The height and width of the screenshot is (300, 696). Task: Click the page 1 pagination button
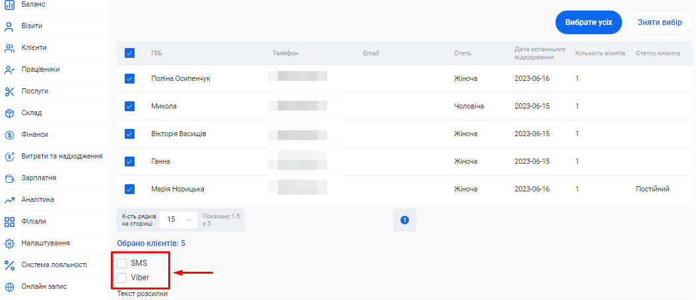click(x=404, y=220)
